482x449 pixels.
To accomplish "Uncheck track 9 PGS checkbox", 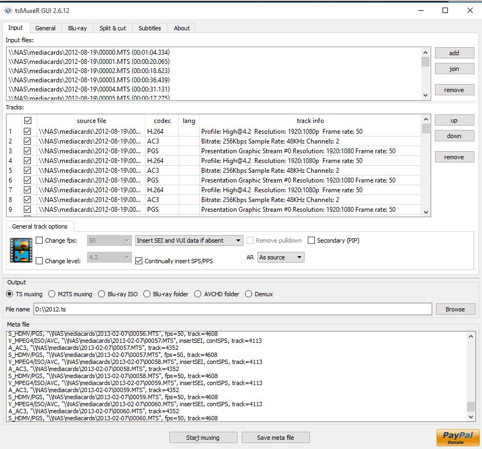I will coord(28,209).
